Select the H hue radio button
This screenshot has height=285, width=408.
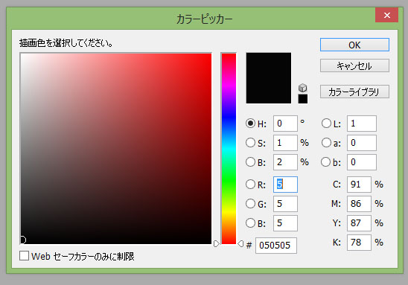[x=250, y=124]
